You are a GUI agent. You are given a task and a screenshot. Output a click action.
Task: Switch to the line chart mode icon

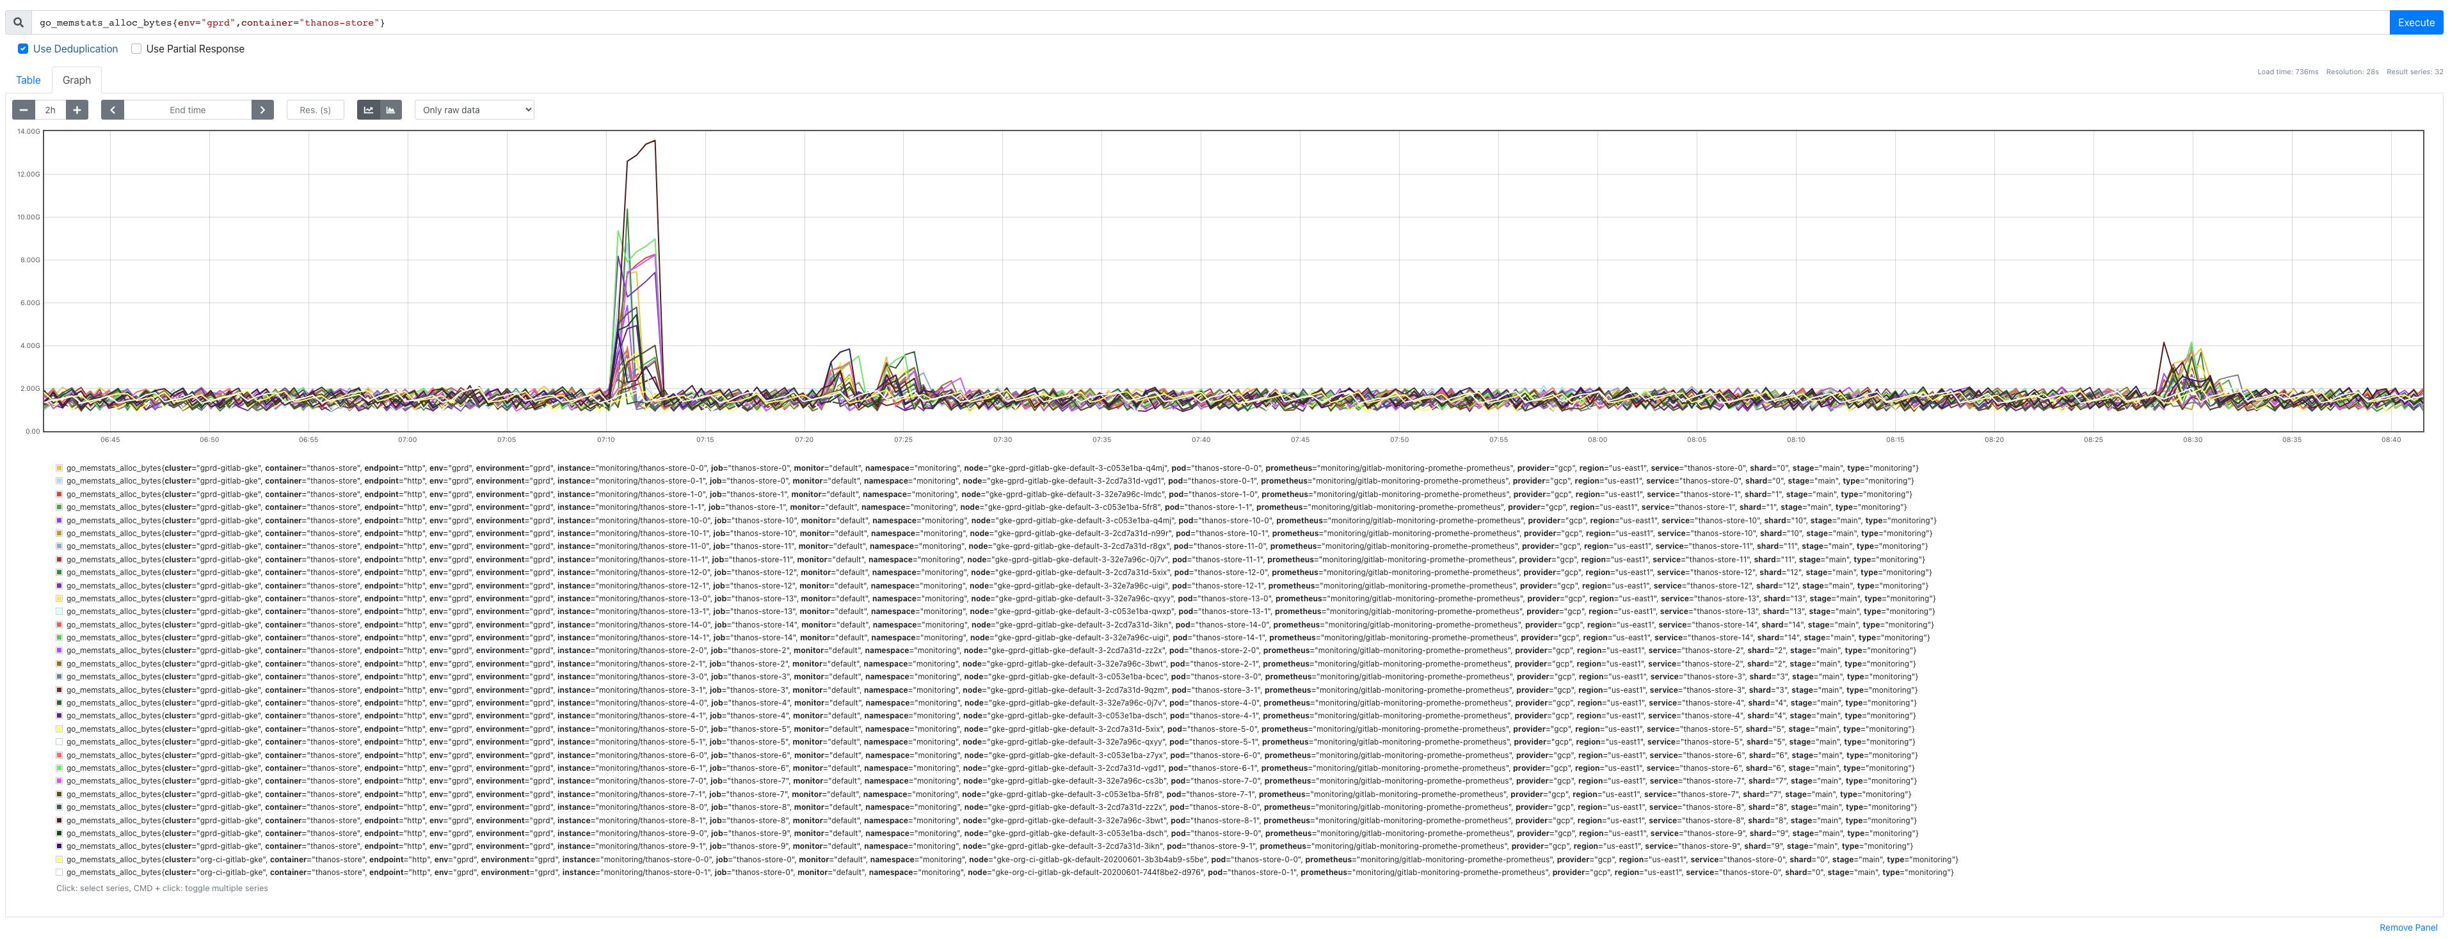368,110
